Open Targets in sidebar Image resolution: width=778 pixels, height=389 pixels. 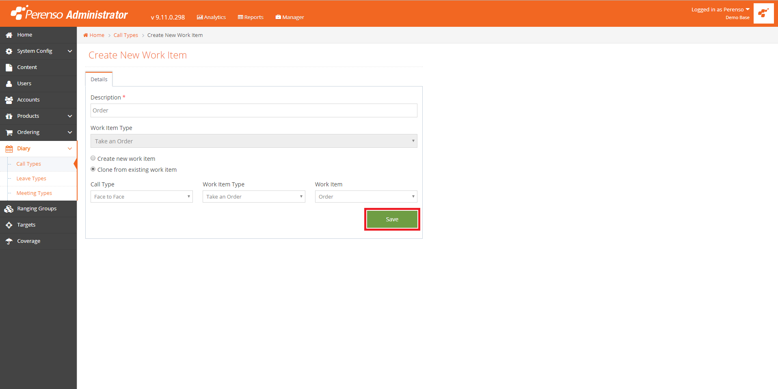click(x=38, y=225)
